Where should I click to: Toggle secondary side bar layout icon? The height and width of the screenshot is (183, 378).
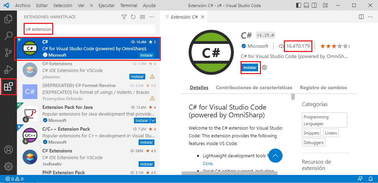tap(314, 5)
